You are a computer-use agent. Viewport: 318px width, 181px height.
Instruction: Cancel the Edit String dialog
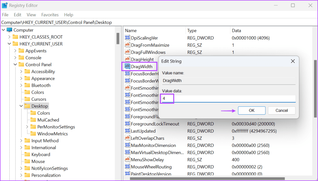(281, 110)
